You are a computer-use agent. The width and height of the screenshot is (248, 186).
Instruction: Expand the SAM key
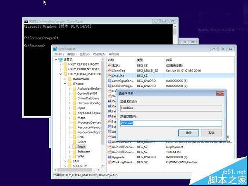(x=65, y=161)
